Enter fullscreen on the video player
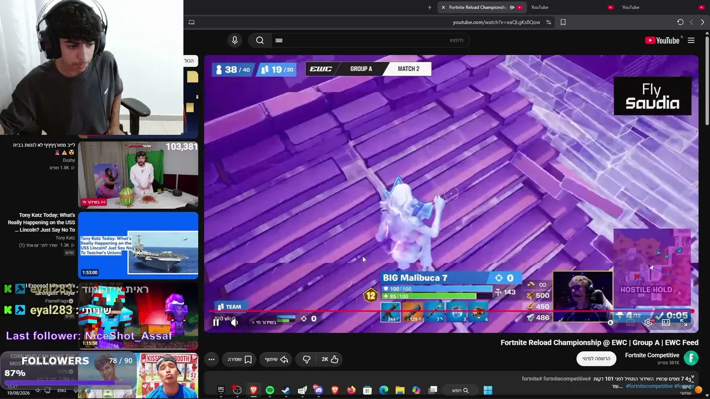This screenshot has width=710, height=399. [x=684, y=323]
